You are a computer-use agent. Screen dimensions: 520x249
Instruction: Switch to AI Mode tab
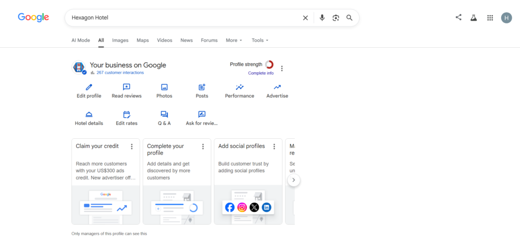click(x=81, y=40)
